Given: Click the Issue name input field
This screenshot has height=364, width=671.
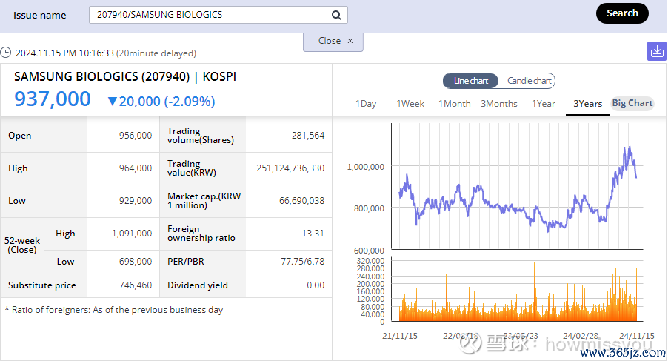Looking at the screenshot, I should pos(218,15).
